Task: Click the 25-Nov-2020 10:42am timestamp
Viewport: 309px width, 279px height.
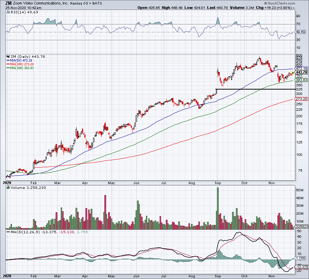Action: point(23,8)
